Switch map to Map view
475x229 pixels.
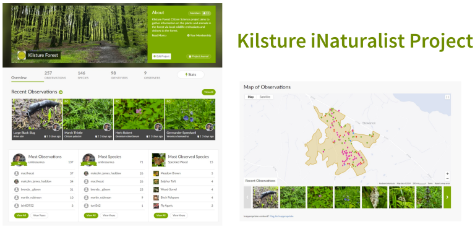250,97
